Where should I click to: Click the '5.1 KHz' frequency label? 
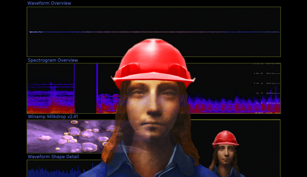(266, 103)
